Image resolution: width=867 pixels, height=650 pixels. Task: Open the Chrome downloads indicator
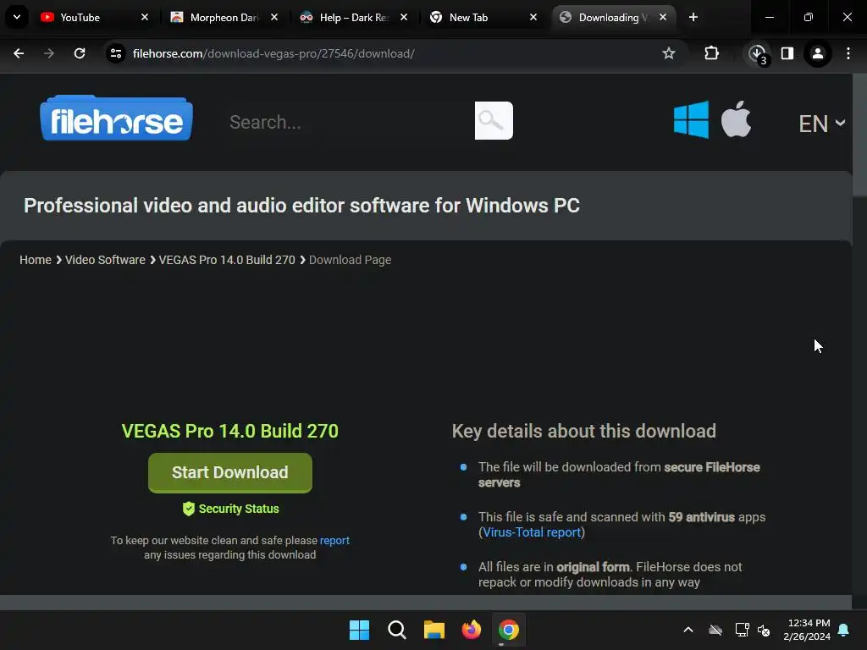pos(757,54)
